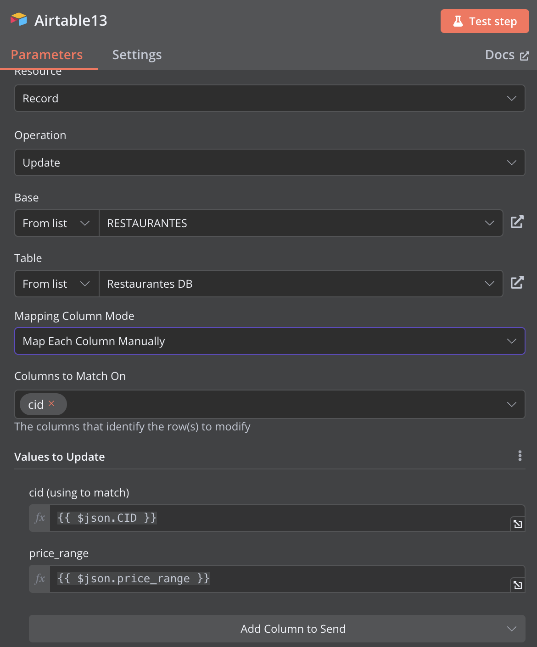The image size is (537, 647).
Task: Click the fx icon beside the cid expression
Action: [40, 518]
